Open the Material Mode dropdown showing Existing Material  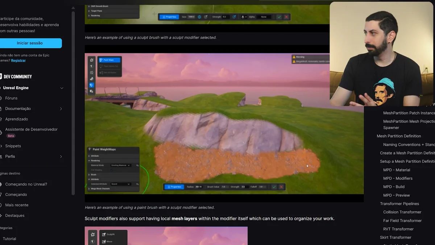[x=121, y=165]
